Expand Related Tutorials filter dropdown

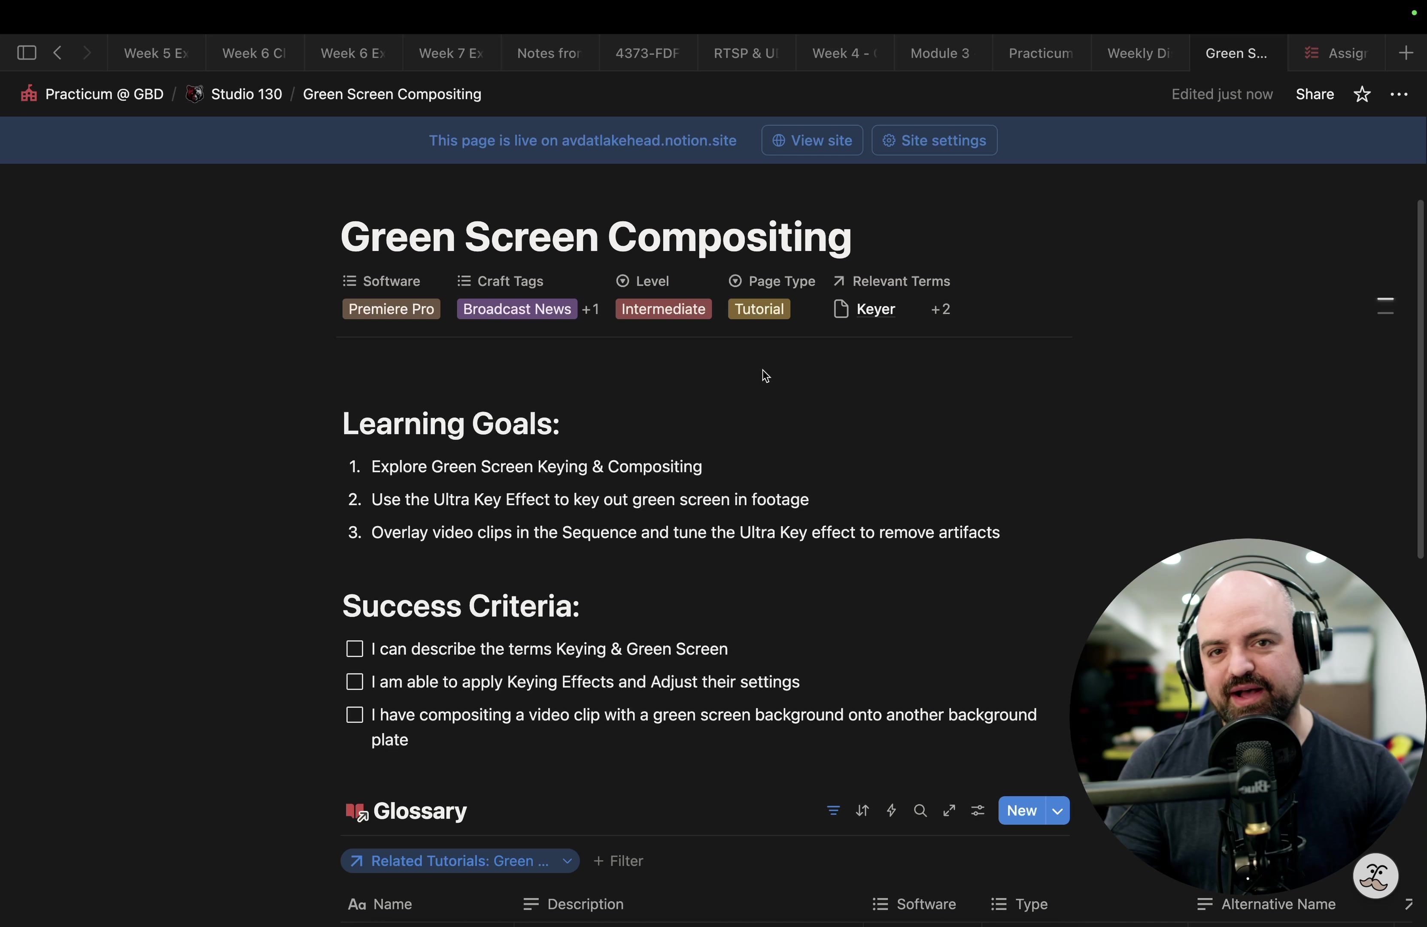tap(567, 861)
